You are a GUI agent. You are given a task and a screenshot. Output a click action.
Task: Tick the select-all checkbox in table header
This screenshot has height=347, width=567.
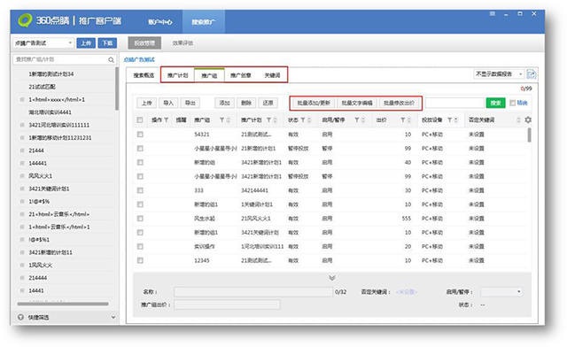click(x=140, y=120)
